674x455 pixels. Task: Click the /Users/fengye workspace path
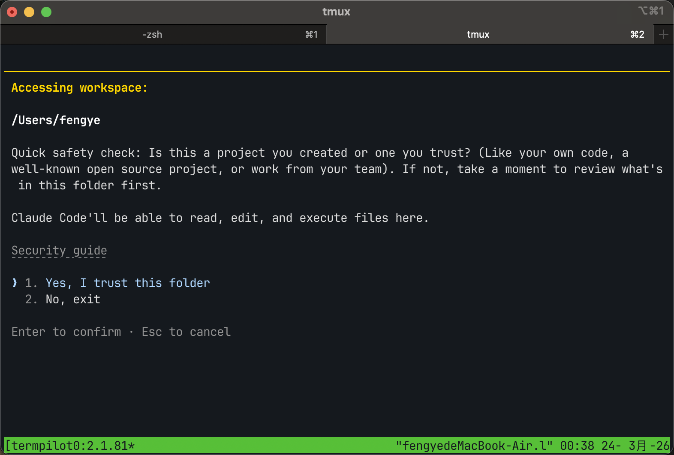click(x=56, y=120)
